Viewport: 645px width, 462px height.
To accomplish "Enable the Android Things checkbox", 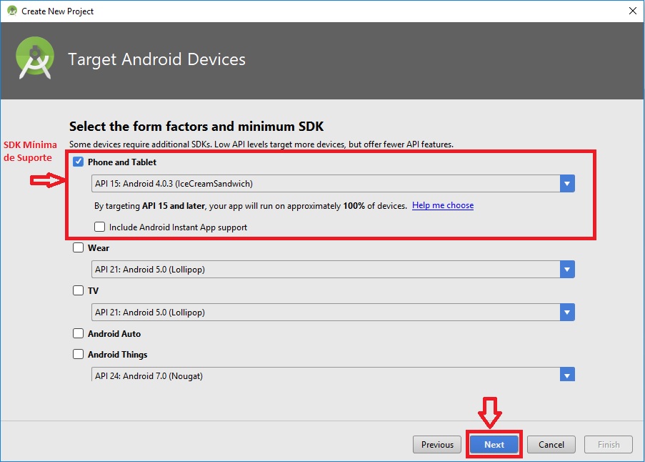I will click(x=78, y=354).
